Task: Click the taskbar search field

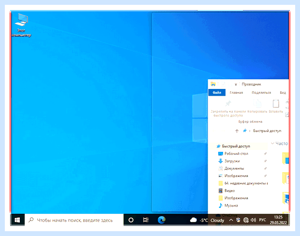Action: tap(74, 220)
